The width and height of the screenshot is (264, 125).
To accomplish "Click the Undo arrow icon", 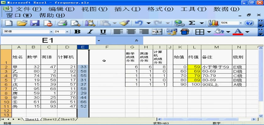I will (139, 23).
